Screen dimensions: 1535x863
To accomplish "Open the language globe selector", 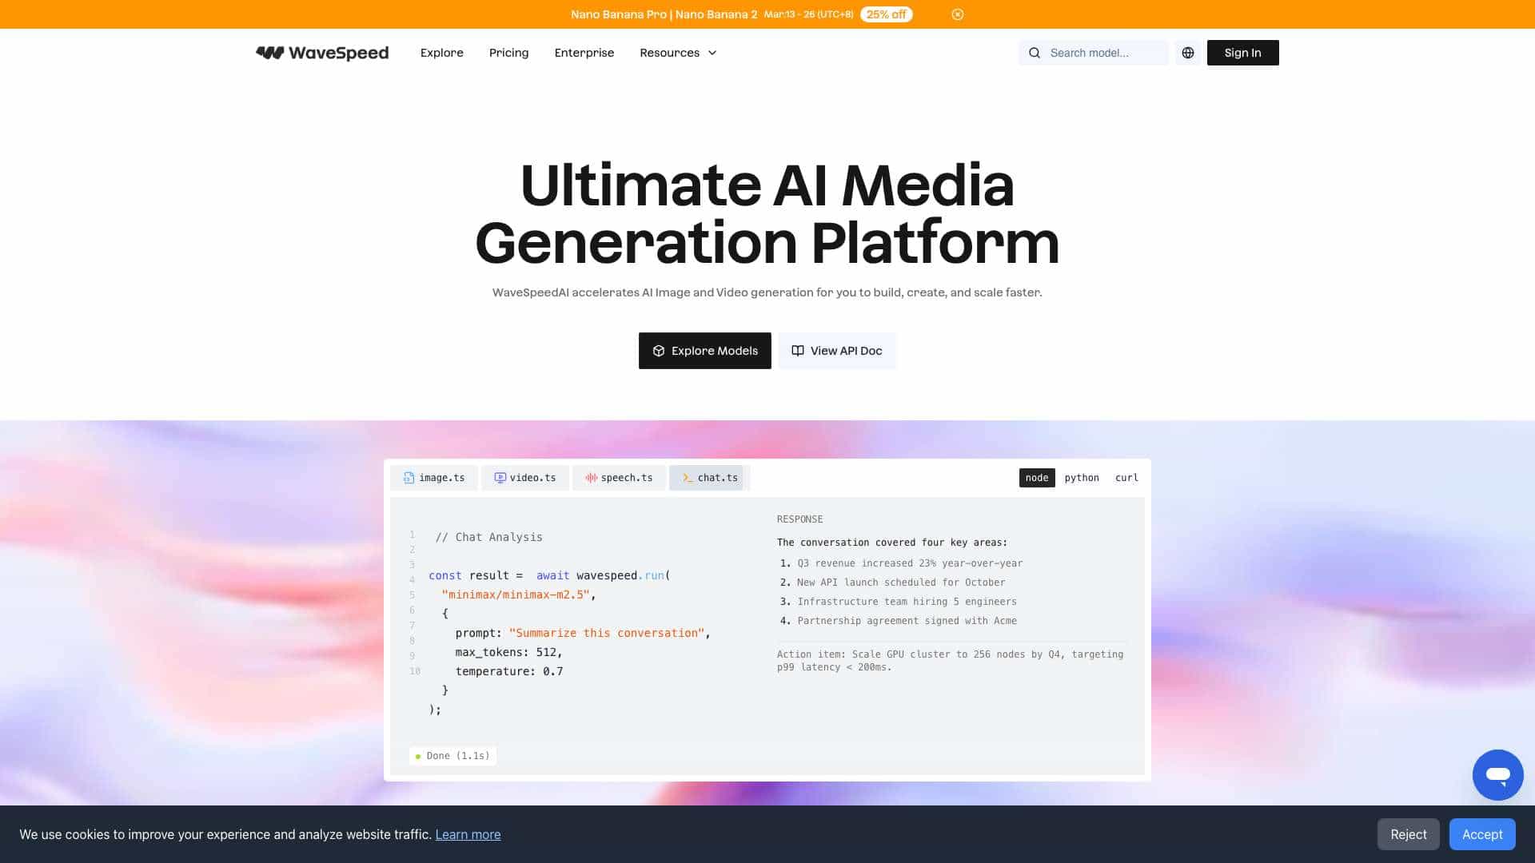I will tap(1188, 53).
